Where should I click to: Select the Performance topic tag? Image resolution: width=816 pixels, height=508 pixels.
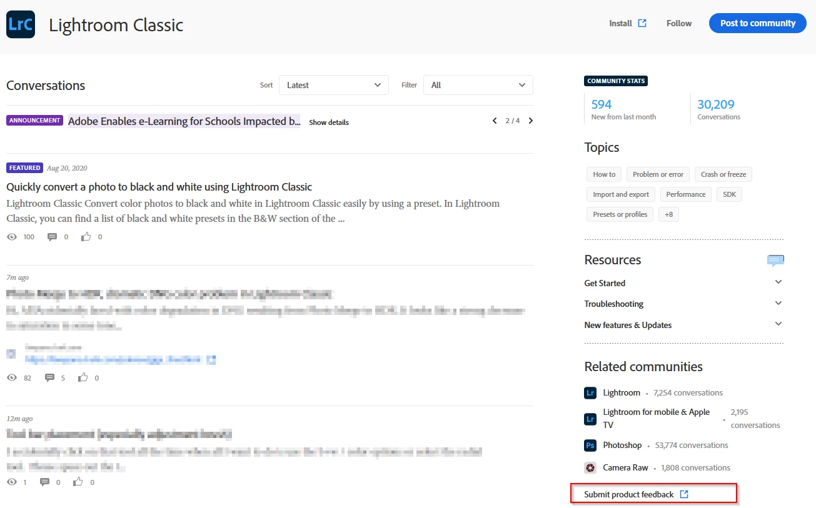tap(686, 194)
